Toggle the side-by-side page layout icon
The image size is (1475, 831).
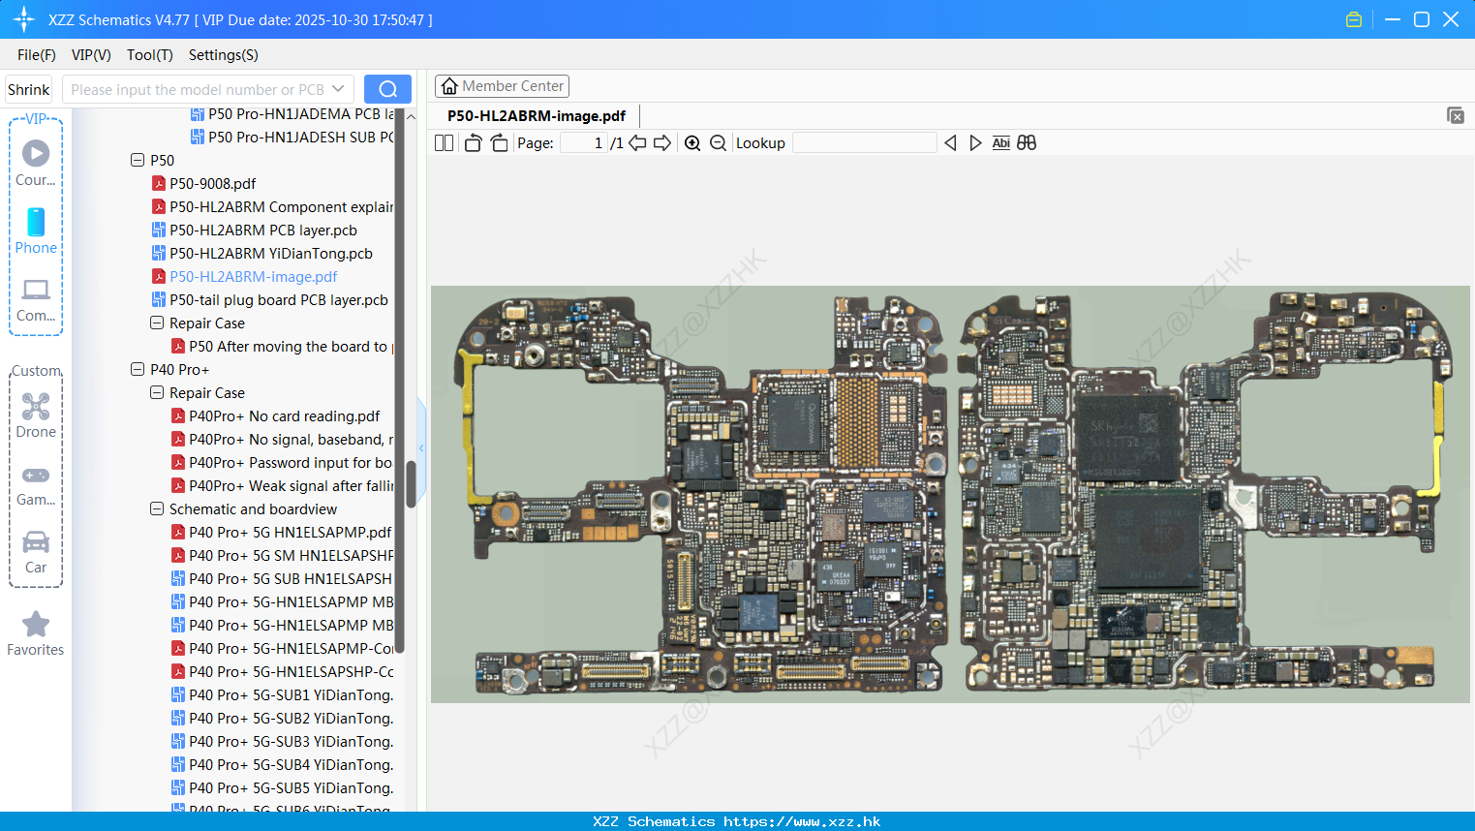coord(444,143)
